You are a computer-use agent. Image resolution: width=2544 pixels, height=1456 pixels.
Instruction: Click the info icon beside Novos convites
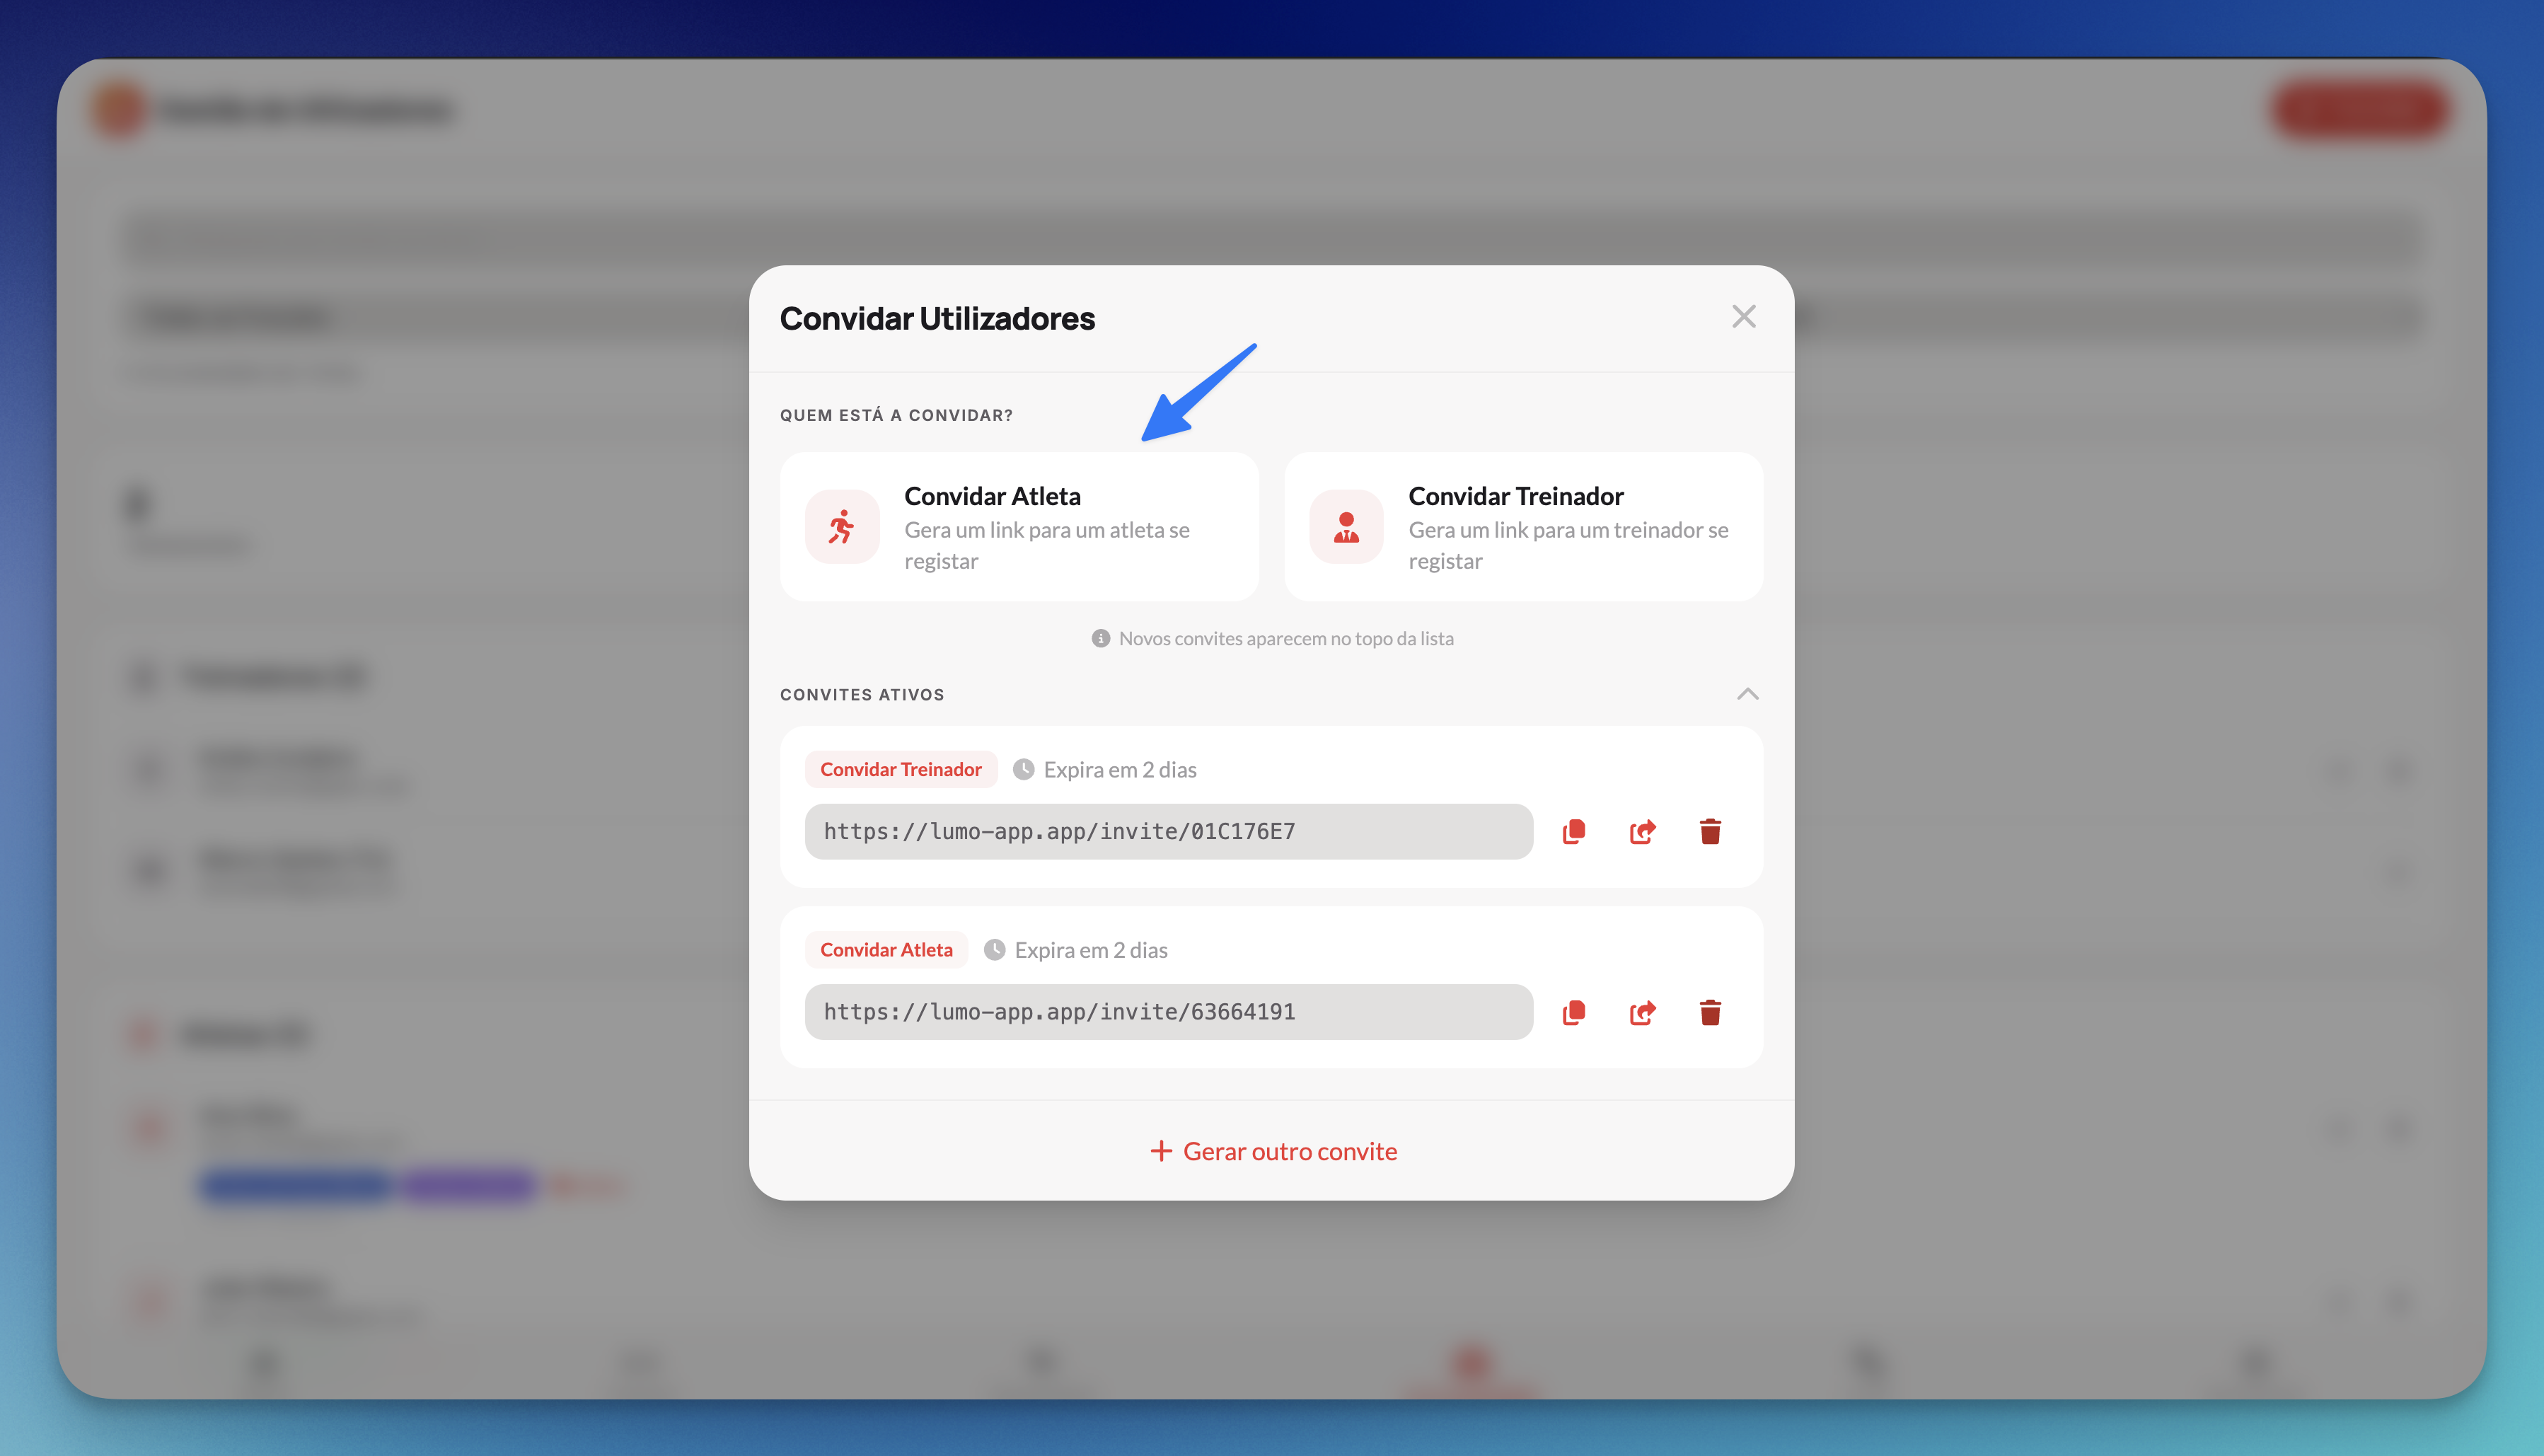[1100, 638]
